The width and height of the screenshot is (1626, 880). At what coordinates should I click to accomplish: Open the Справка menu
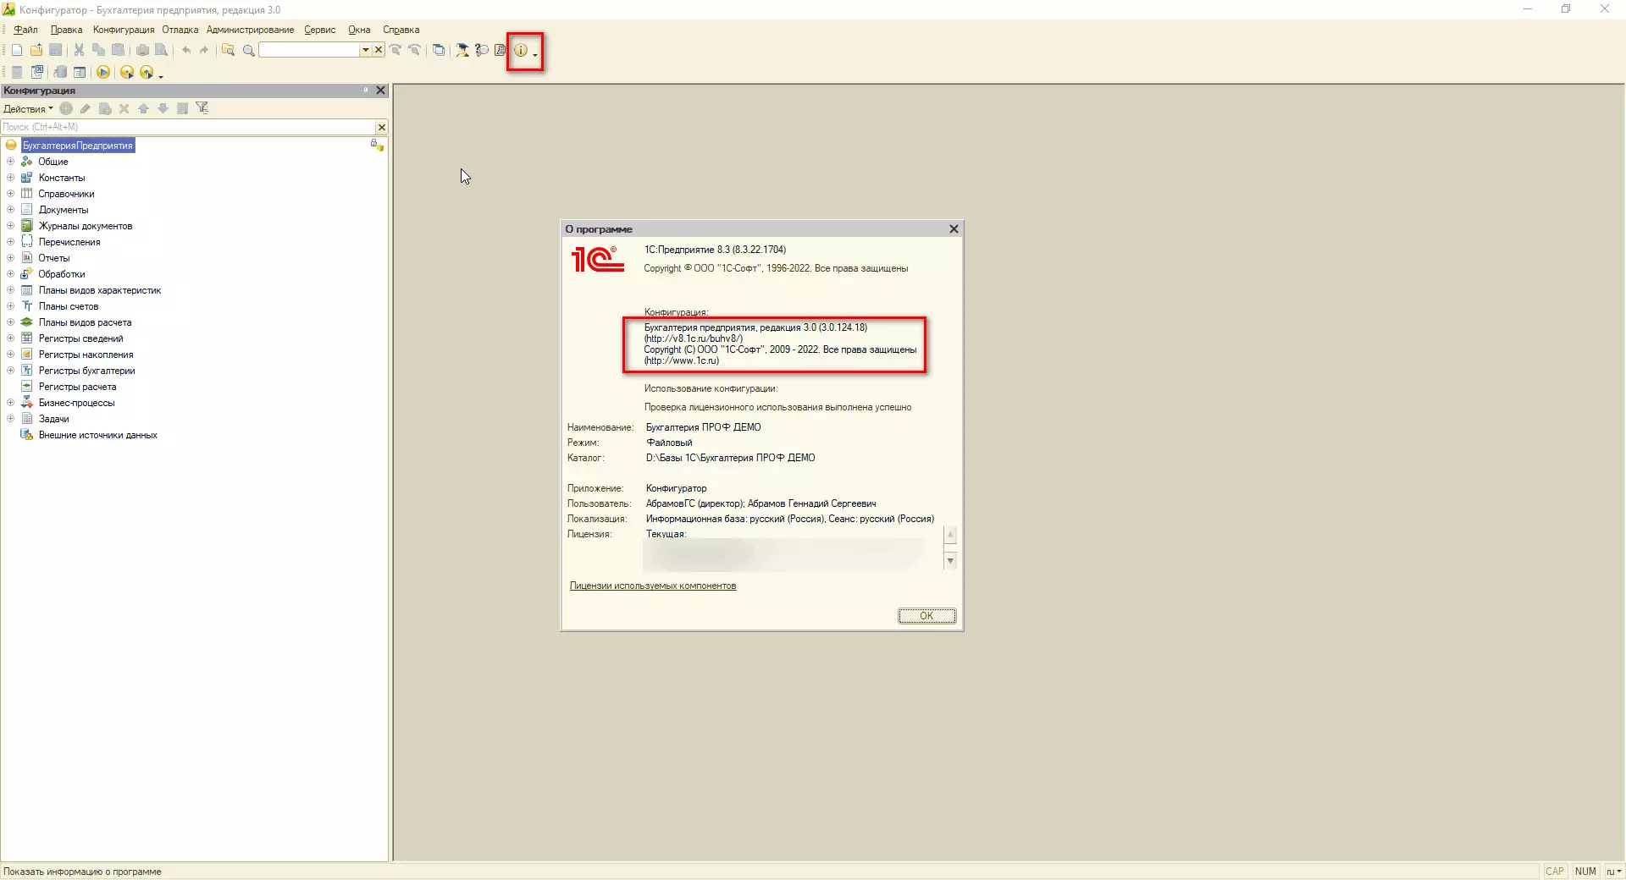tap(401, 30)
